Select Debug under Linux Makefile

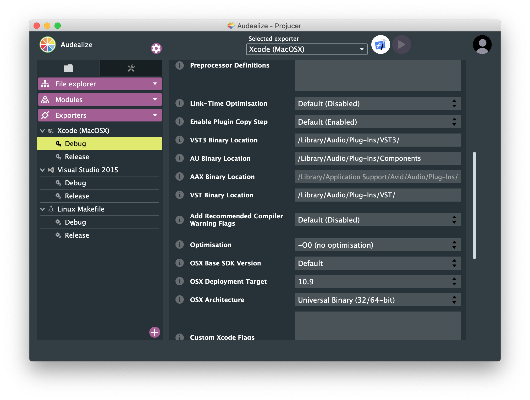[75, 222]
